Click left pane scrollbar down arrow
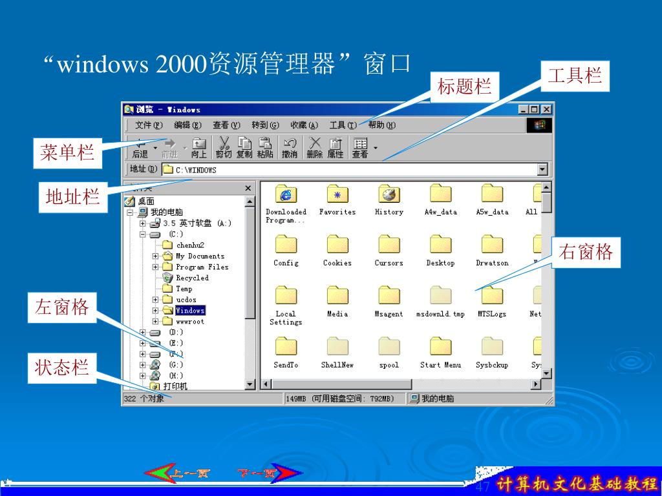The width and height of the screenshot is (662, 496). click(x=250, y=384)
